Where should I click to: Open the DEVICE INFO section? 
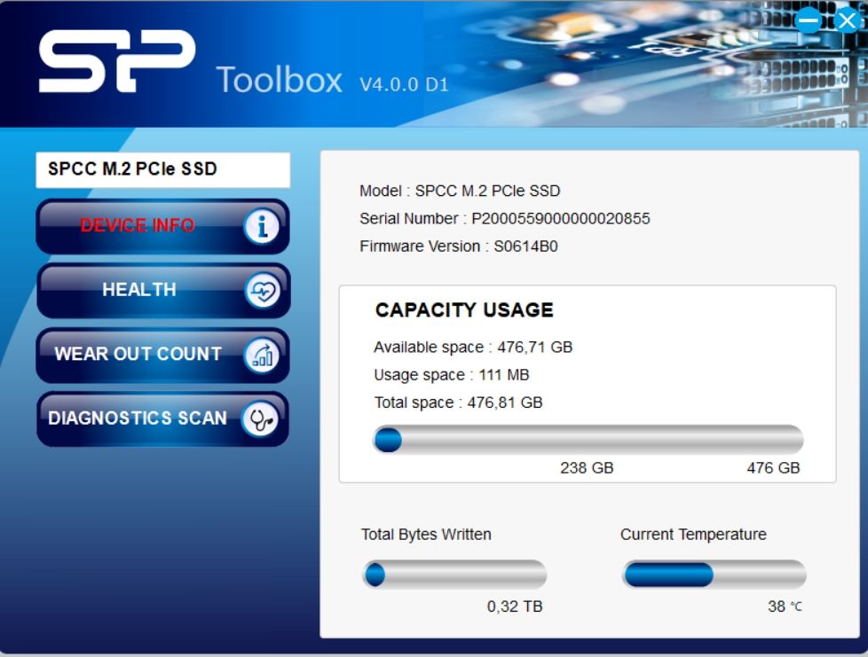coord(162,226)
